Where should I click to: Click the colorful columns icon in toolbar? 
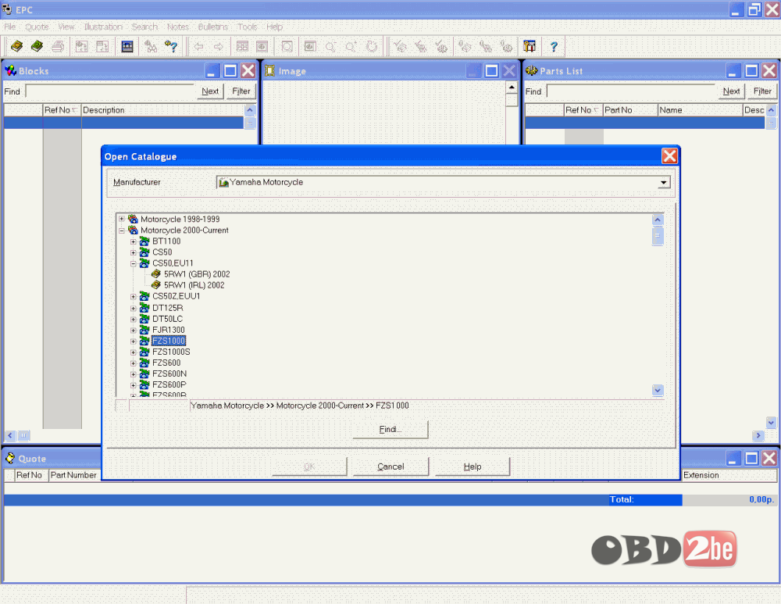click(530, 46)
